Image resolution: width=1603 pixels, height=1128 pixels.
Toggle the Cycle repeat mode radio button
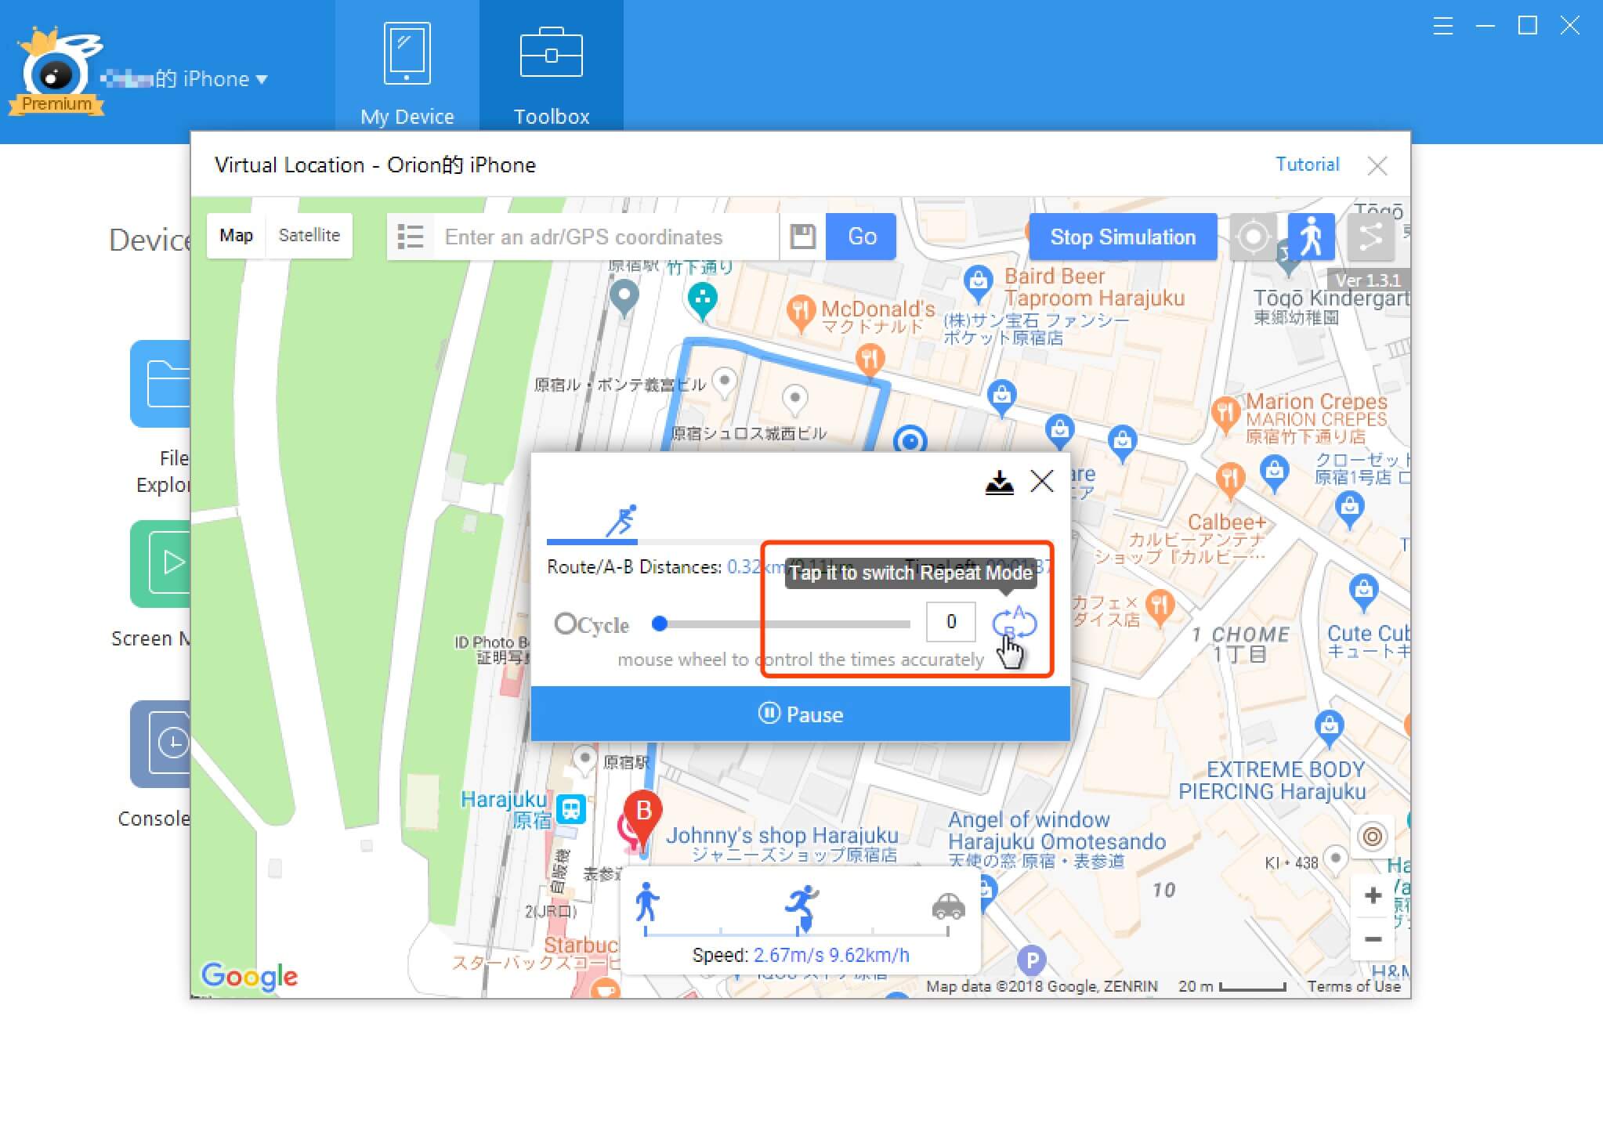click(x=563, y=624)
